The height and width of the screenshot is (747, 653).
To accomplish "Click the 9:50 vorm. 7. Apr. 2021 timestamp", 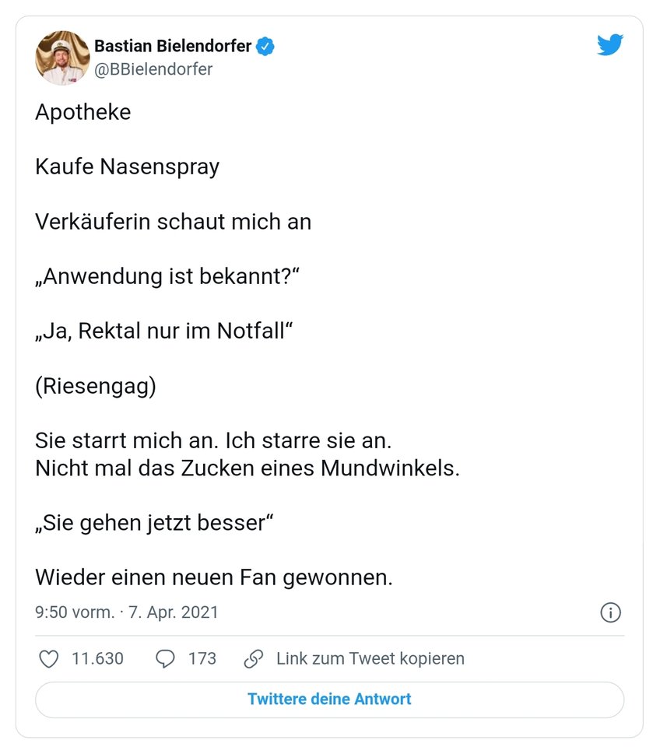I will (x=126, y=612).
